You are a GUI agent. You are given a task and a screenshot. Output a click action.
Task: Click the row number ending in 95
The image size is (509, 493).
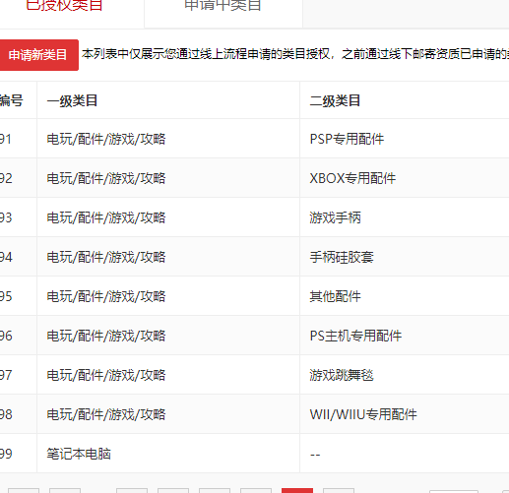pos(6,296)
